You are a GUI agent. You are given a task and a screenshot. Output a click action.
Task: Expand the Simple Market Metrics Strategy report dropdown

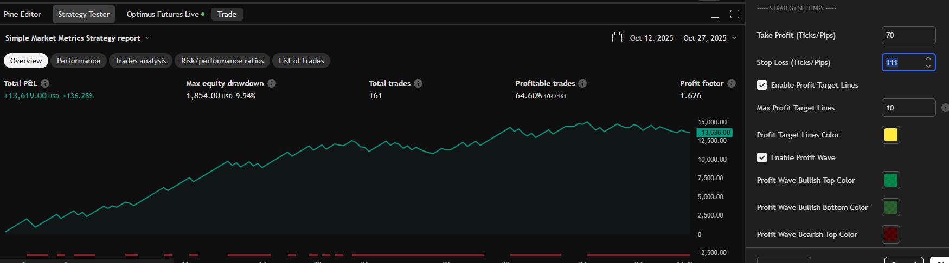coord(148,38)
